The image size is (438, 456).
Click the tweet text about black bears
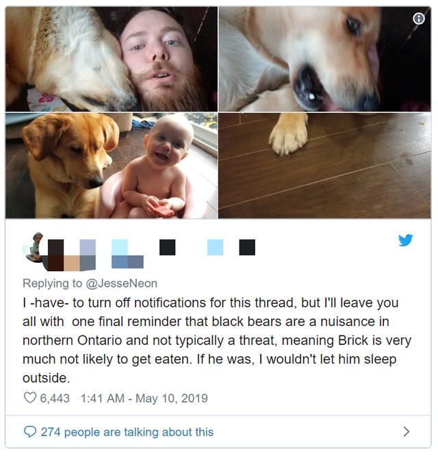(x=217, y=340)
